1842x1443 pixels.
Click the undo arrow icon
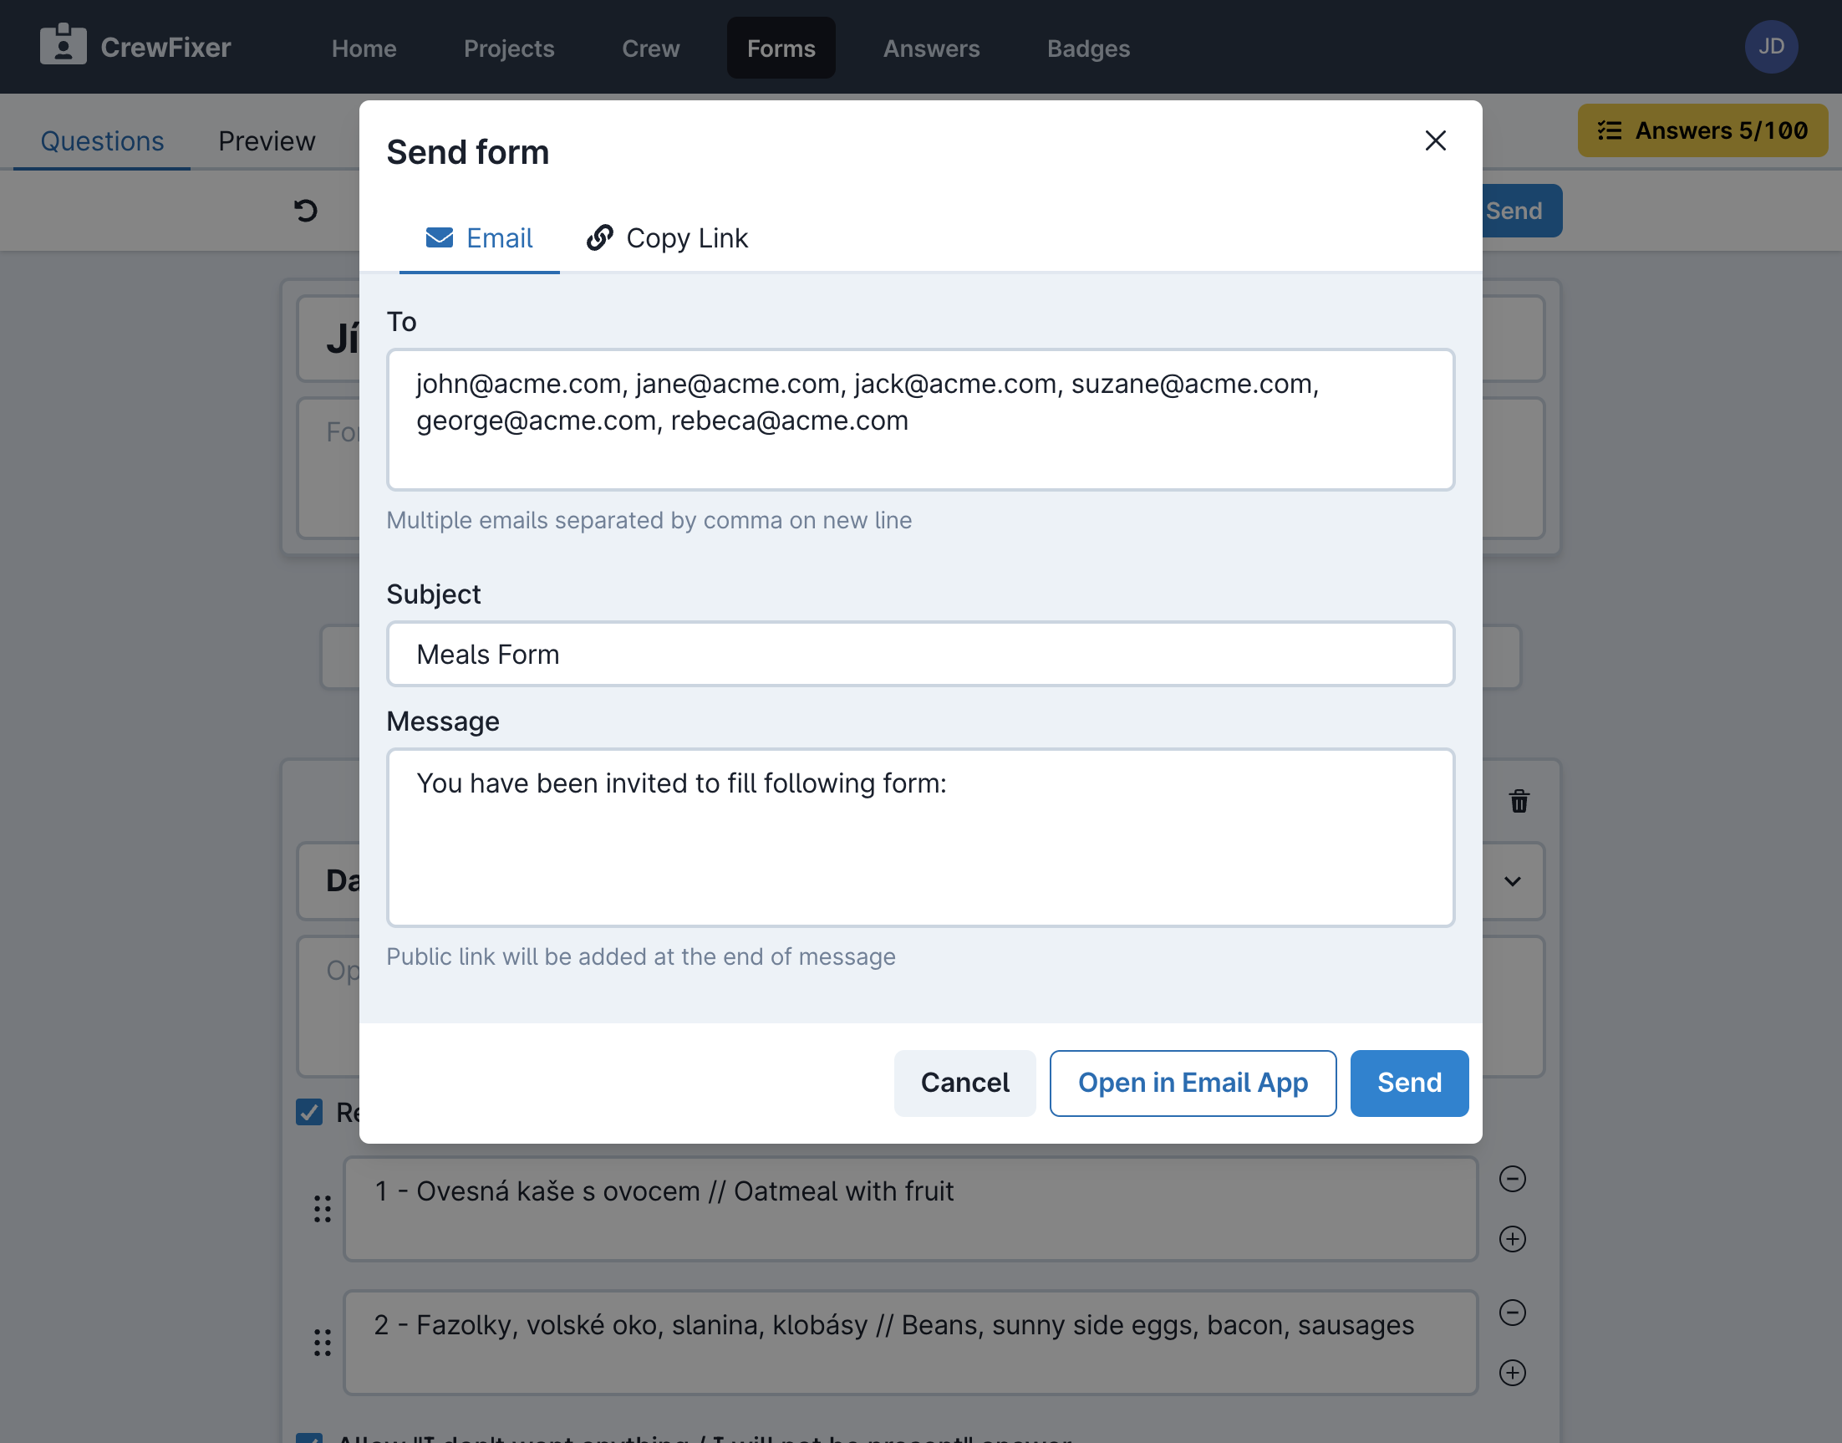[306, 211]
